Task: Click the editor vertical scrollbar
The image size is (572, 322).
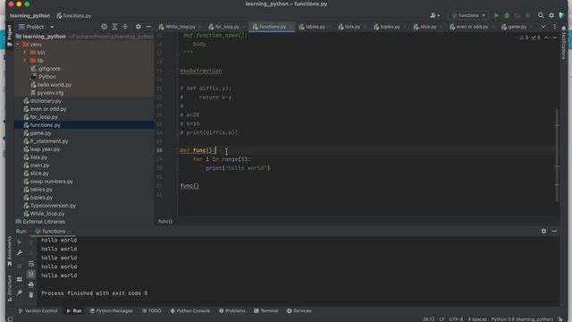Action: (x=557, y=155)
